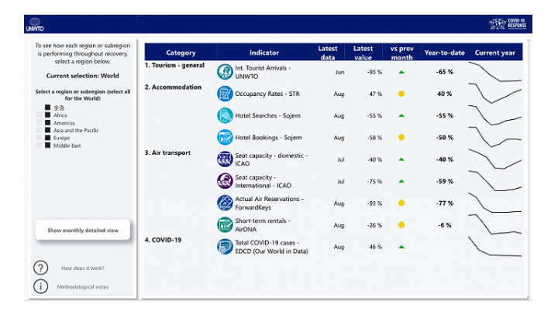
Task: Open the Methodological notes link
Action: 83,287
